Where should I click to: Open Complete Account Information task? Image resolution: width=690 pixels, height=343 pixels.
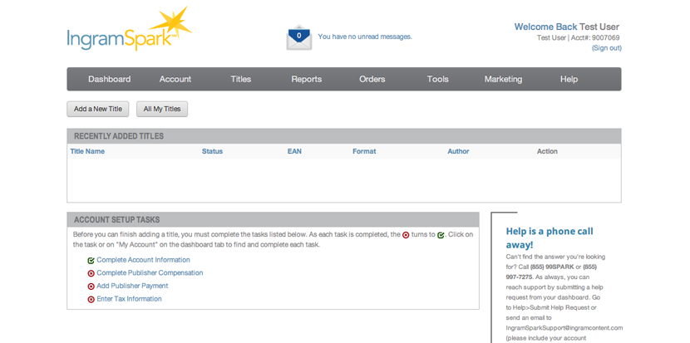point(144,260)
